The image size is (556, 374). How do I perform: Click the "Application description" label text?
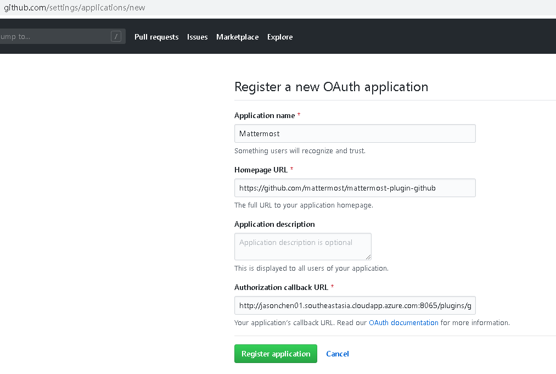pos(274,224)
